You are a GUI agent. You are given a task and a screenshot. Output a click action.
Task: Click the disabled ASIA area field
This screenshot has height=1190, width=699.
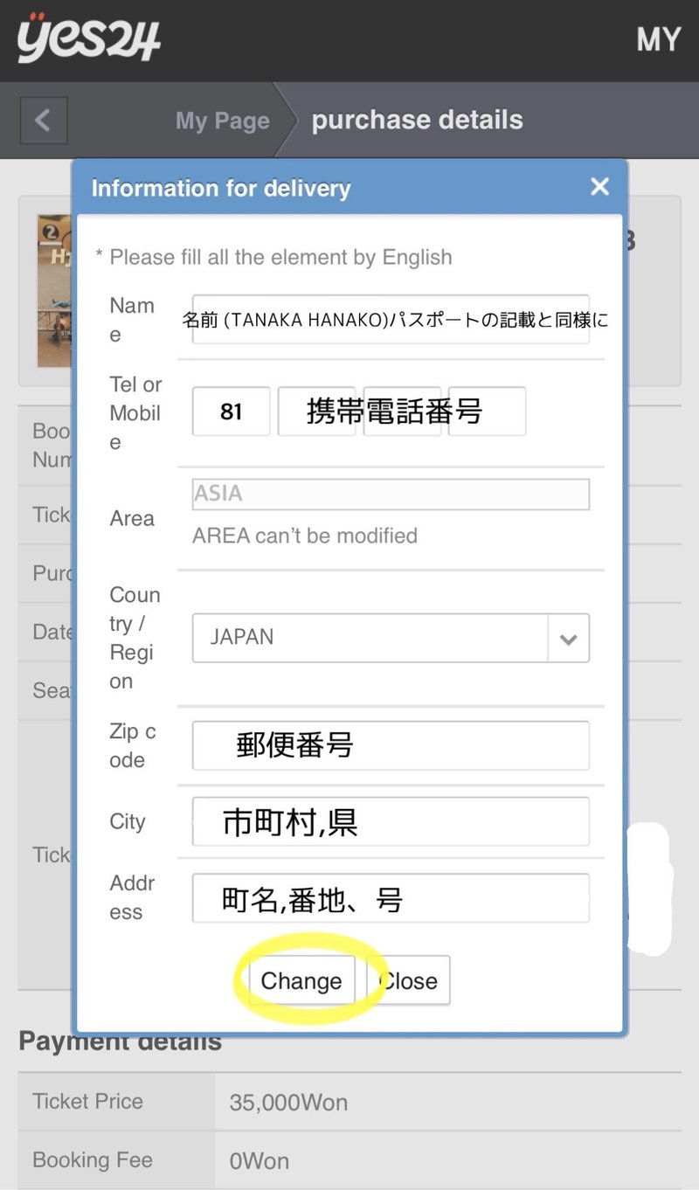391,494
